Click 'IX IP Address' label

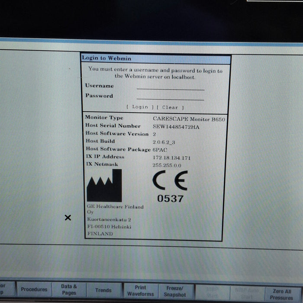105,157
